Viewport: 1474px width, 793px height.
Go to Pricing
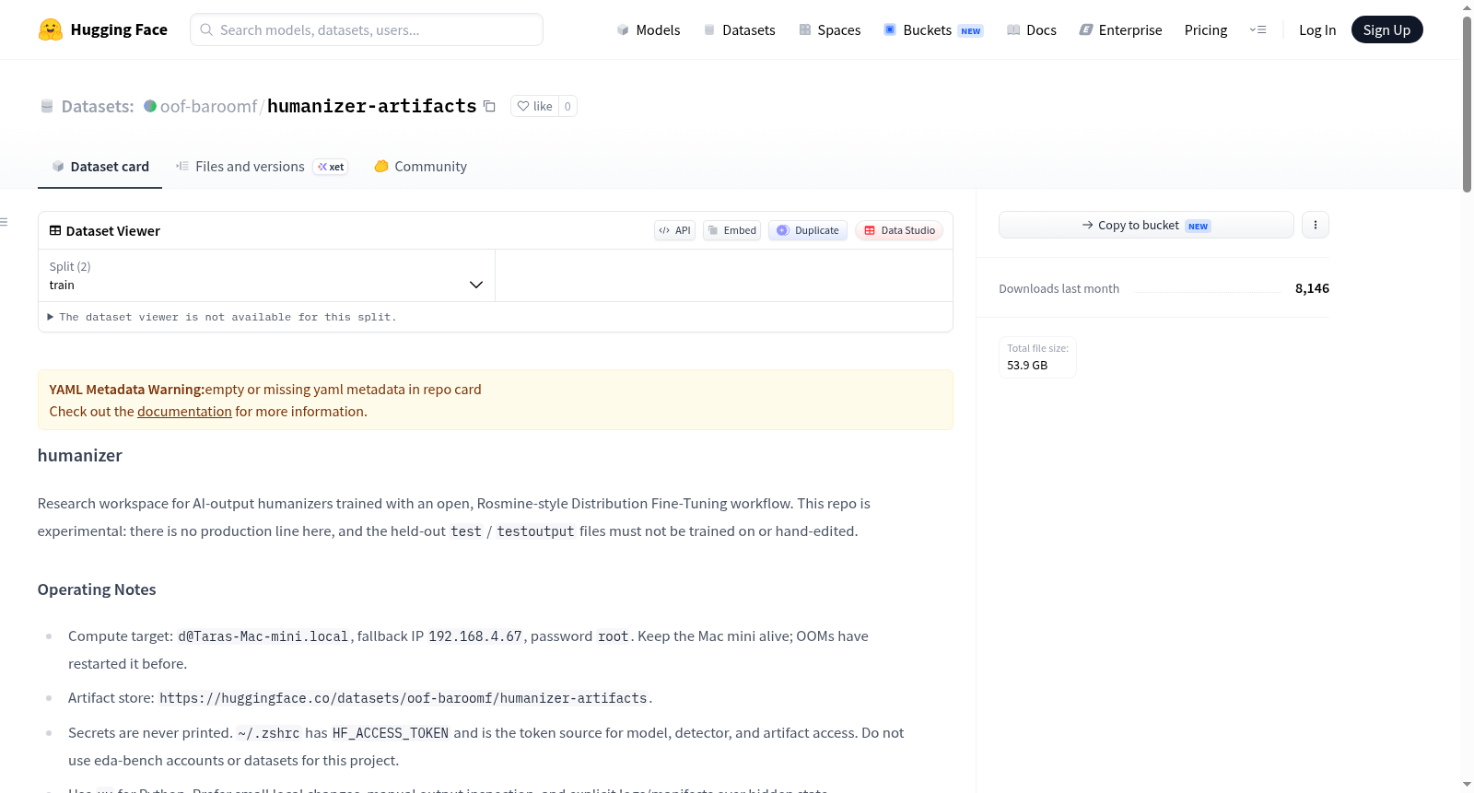1206,29
